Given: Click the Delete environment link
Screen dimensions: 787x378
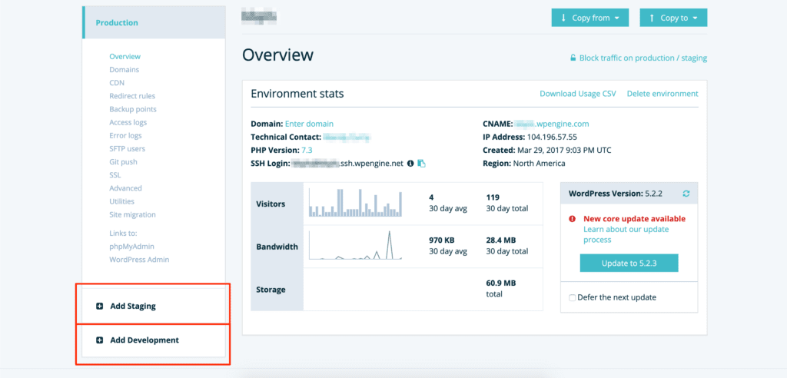Looking at the screenshot, I should coord(662,94).
